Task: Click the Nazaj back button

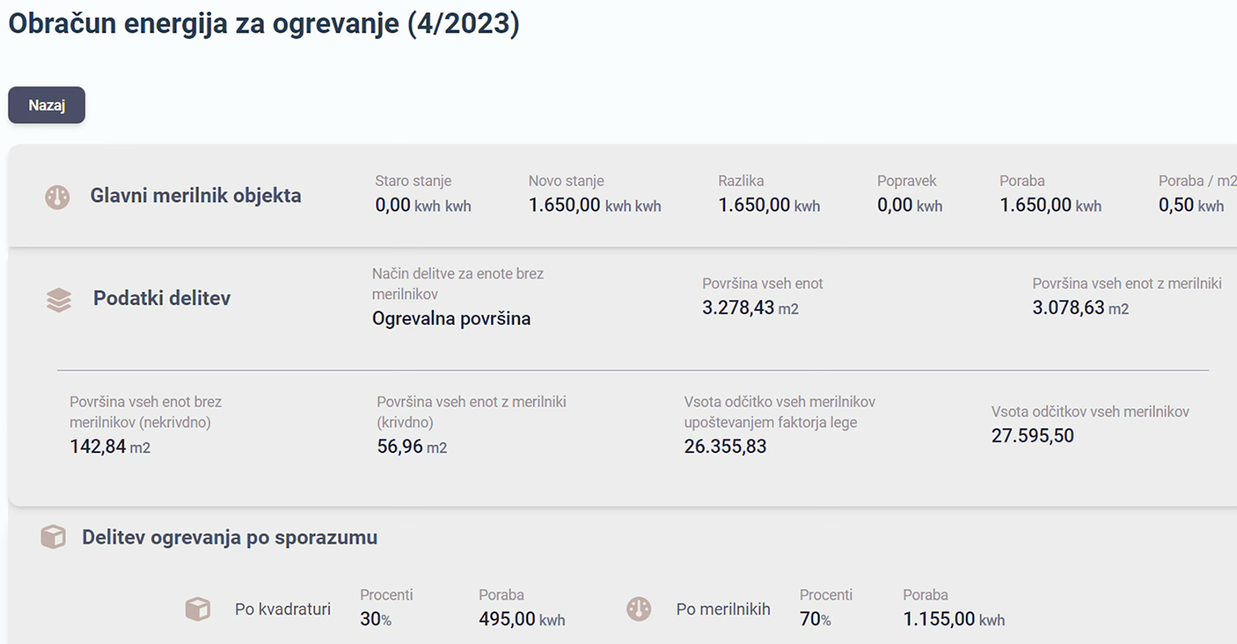Action: tap(46, 106)
